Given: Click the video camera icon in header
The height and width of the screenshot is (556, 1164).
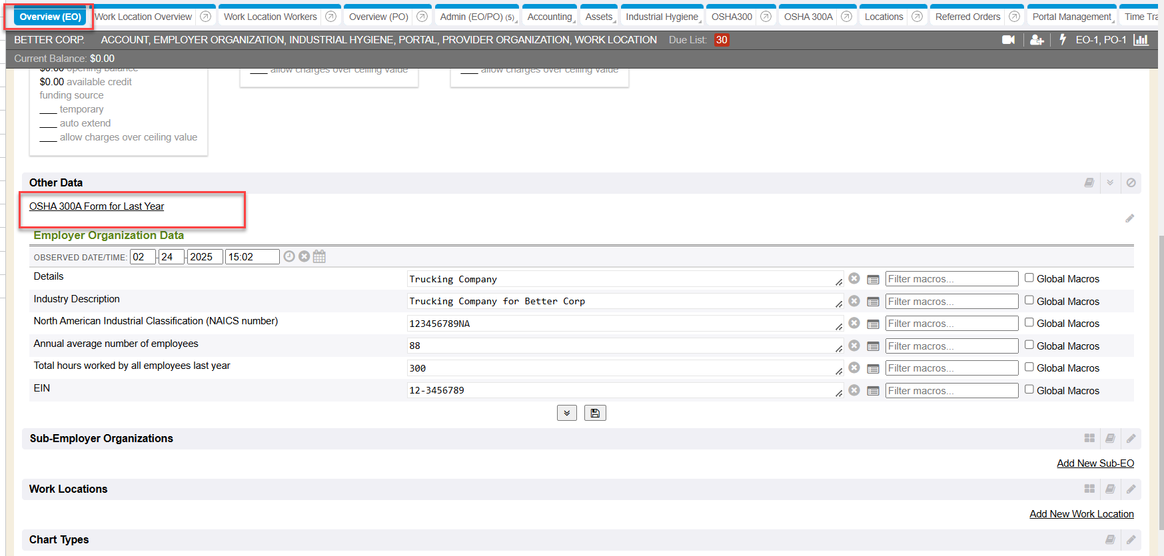Looking at the screenshot, I should [x=1008, y=40].
